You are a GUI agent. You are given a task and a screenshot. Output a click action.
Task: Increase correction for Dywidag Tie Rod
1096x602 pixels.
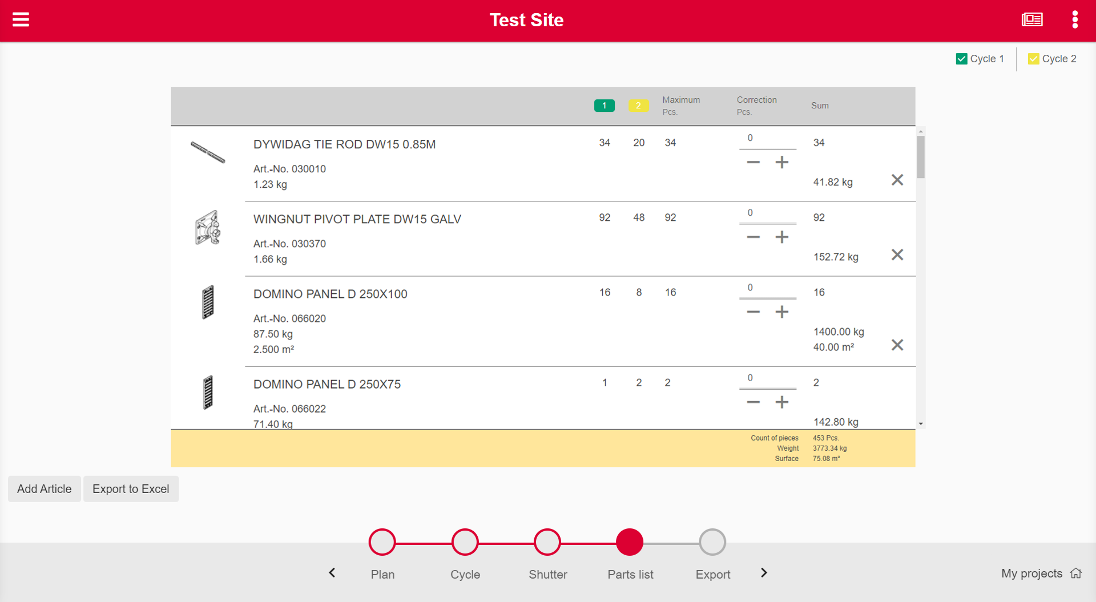coord(781,163)
